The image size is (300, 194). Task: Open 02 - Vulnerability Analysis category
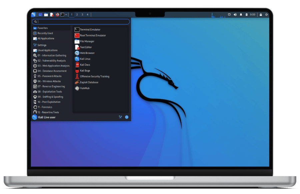click(51, 61)
